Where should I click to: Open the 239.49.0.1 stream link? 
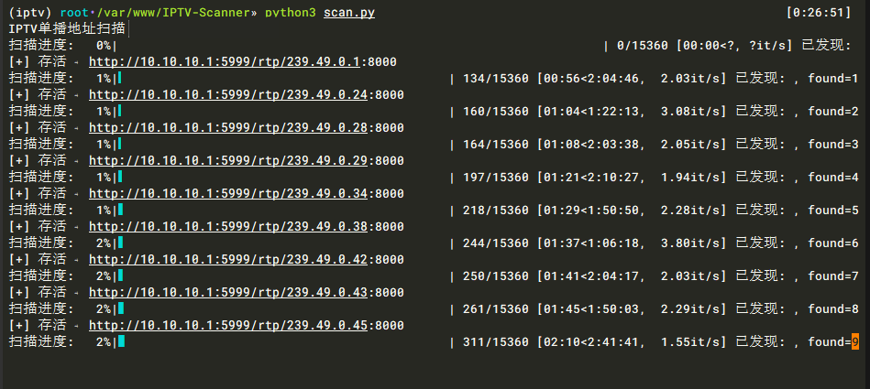tap(228, 61)
